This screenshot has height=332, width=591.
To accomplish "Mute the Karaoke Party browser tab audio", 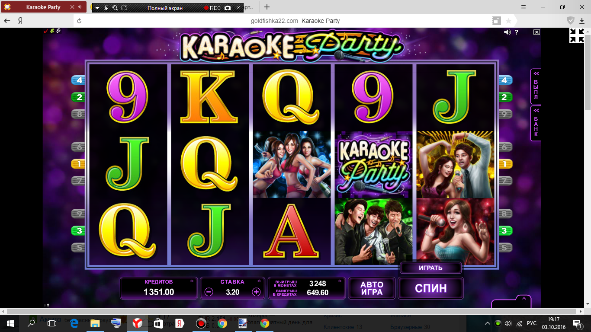I will [80, 7].
